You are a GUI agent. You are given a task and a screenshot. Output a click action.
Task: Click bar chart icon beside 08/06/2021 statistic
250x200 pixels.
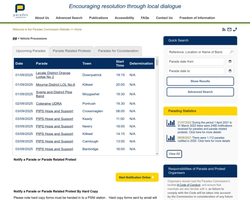coord(171,138)
